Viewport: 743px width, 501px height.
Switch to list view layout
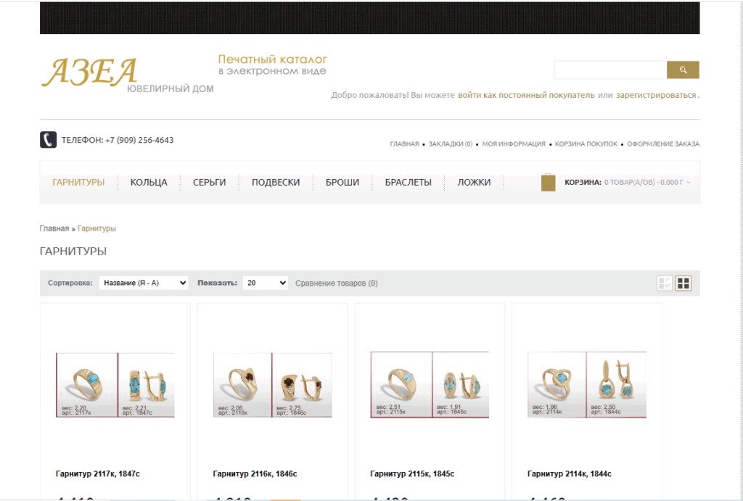point(665,283)
